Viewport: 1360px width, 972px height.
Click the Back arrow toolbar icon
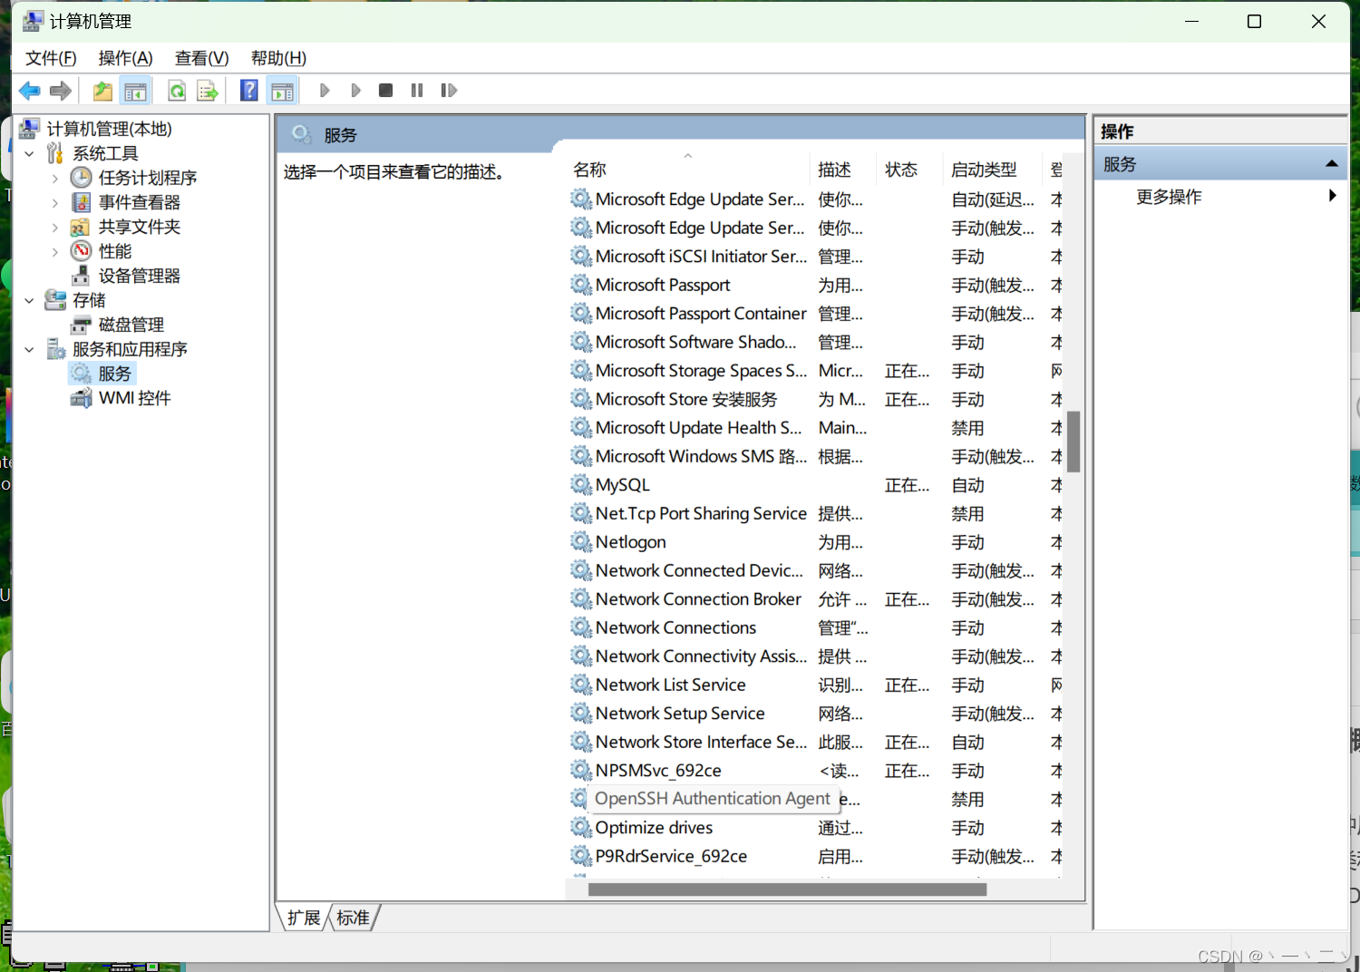30,91
